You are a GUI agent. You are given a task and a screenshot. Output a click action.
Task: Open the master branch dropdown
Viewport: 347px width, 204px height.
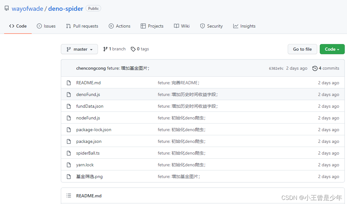pyautogui.click(x=79, y=49)
